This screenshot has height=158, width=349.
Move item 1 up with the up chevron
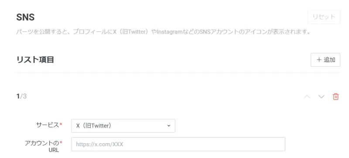click(307, 97)
